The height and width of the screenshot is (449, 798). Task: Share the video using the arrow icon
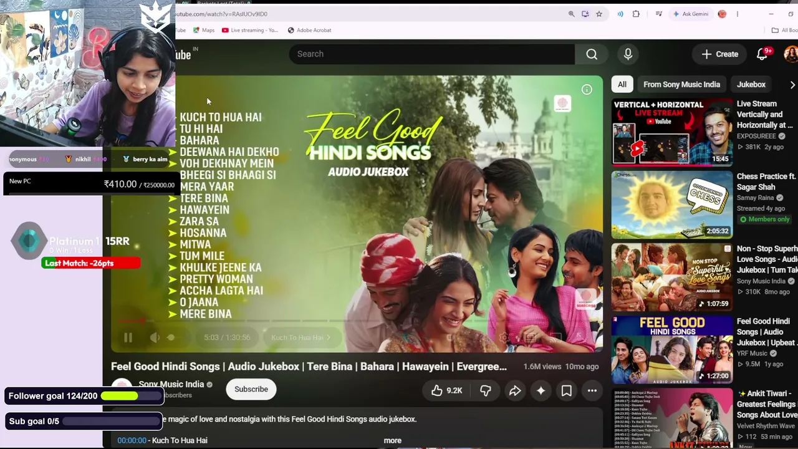click(x=514, y=390)
